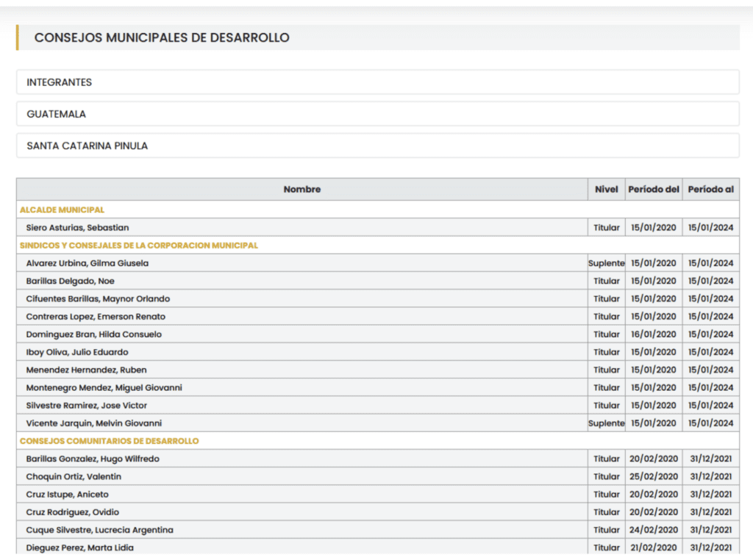Select Dominguez Bran, Hilda Consuelo entry
The height and width of the screenshot is (560, 753).
[93, 334]
